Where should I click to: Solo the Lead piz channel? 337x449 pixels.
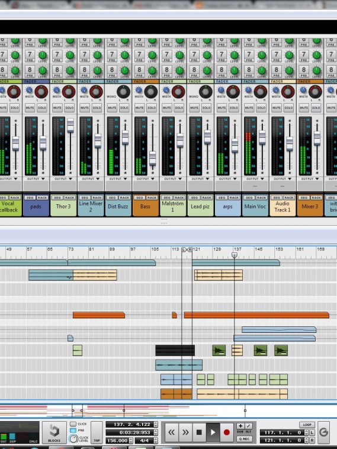207,108
